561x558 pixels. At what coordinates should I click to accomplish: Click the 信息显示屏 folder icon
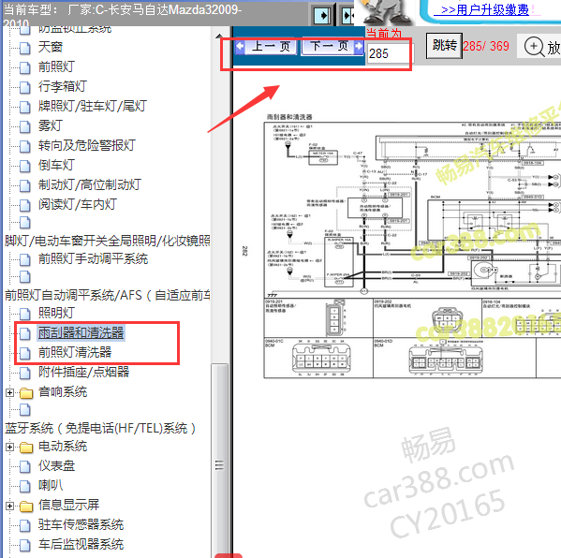tap(26, 507)
